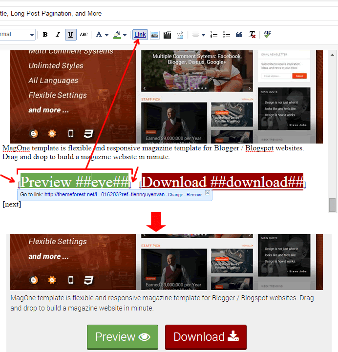Toggle italic formatting
The width and height of the screenshot is (338, 352).
click(x=58, y=35)
